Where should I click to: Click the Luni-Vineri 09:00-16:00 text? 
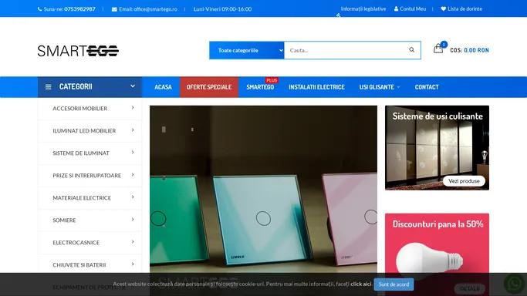tap(222, 9)
